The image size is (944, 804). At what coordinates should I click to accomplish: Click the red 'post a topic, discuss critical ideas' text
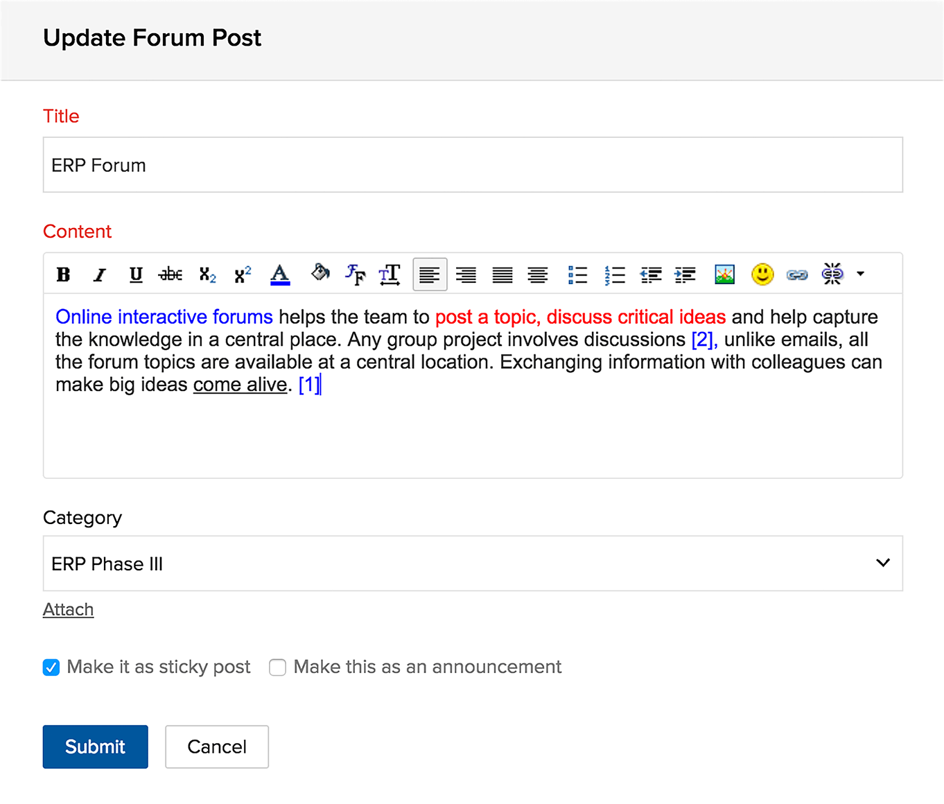point(580,317)
